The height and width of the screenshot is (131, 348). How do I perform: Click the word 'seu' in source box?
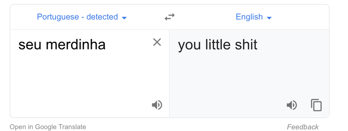[30, 45]
